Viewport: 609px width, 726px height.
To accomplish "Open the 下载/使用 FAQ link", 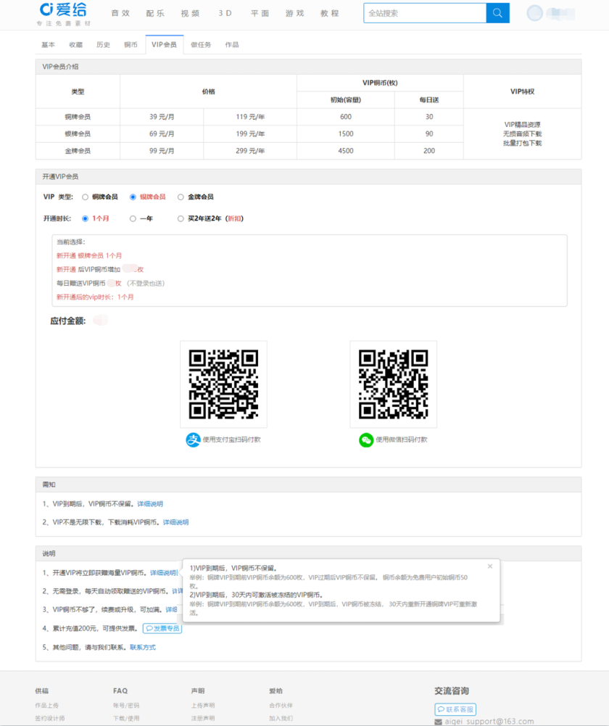I will (x=126, y=718).
